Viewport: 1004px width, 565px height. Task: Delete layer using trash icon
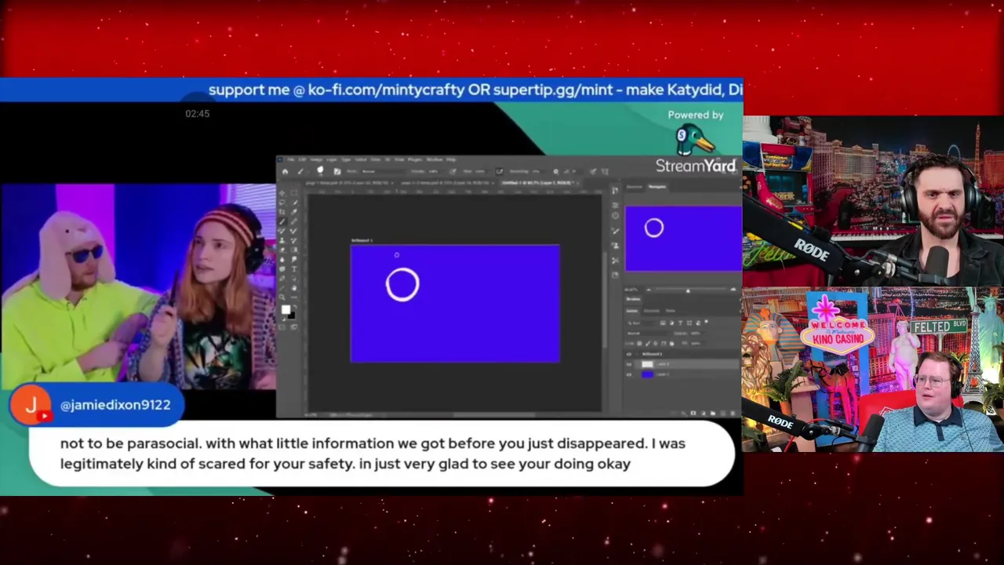733,413
